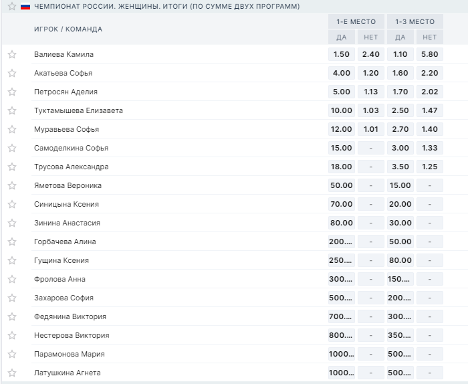Select 1.47 odds against Туктамышева top-3
This screenshot has width=468, height=384.
pos(430,110)
